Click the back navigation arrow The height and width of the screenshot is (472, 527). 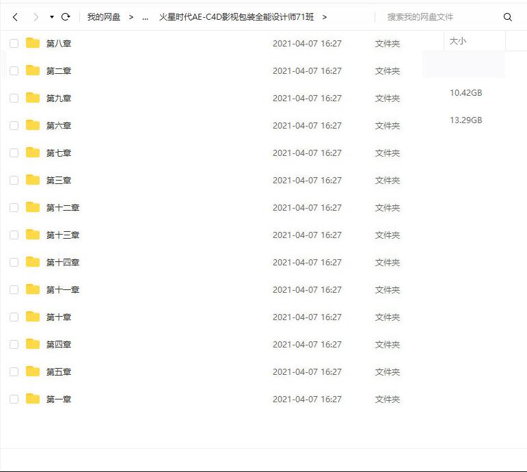point(15,17)
